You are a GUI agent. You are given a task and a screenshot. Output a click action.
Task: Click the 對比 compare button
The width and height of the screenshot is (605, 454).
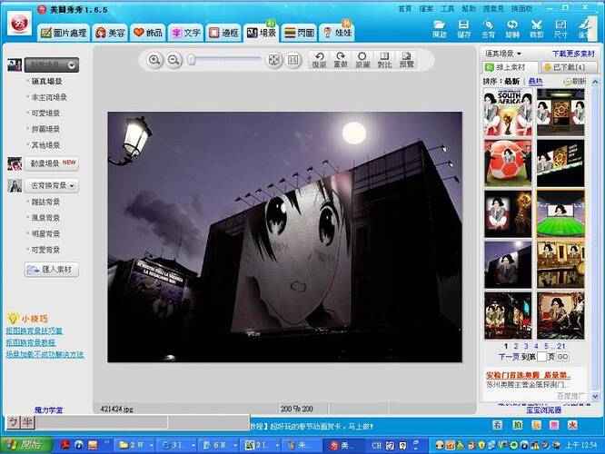pyautogui.click(x=384, y=60)
